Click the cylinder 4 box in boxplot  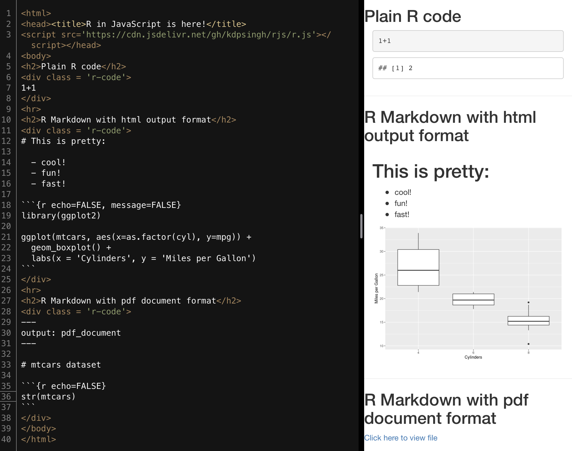418,267
